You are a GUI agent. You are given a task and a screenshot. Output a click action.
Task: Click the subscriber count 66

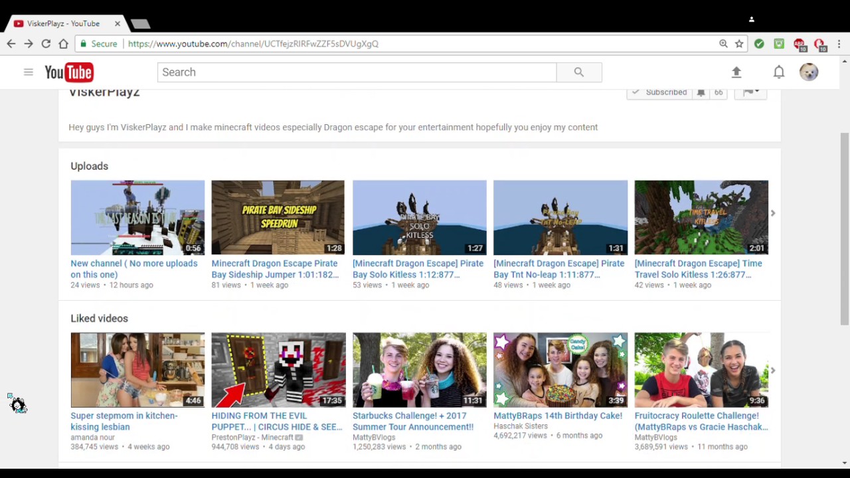pyautogui.click(x=719, y=93)
